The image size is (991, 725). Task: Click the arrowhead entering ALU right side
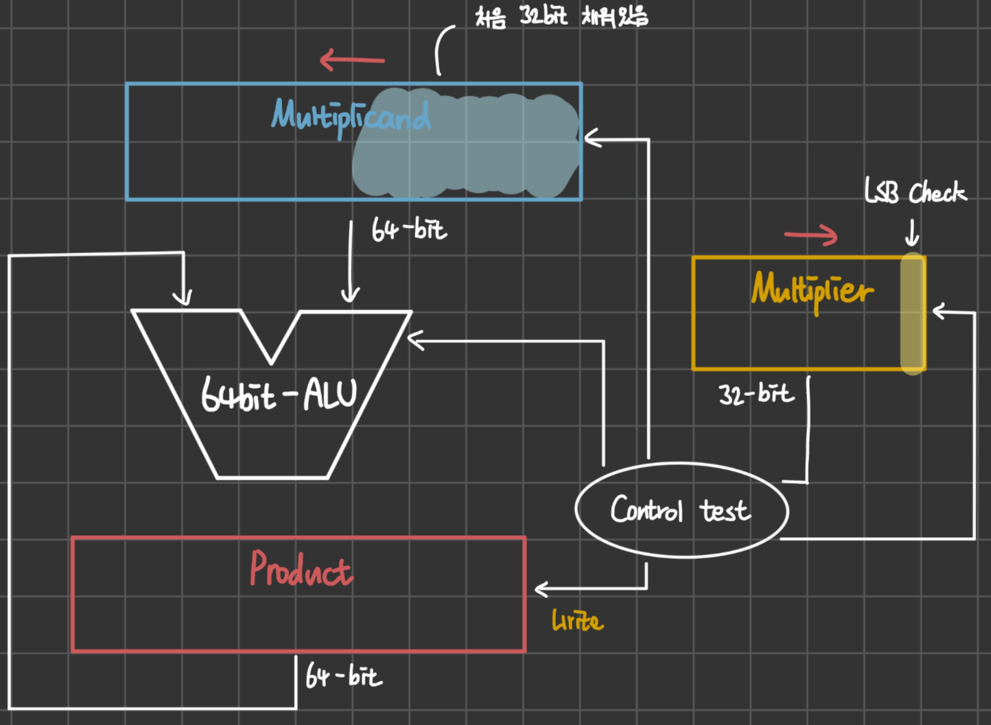(416, 340)
